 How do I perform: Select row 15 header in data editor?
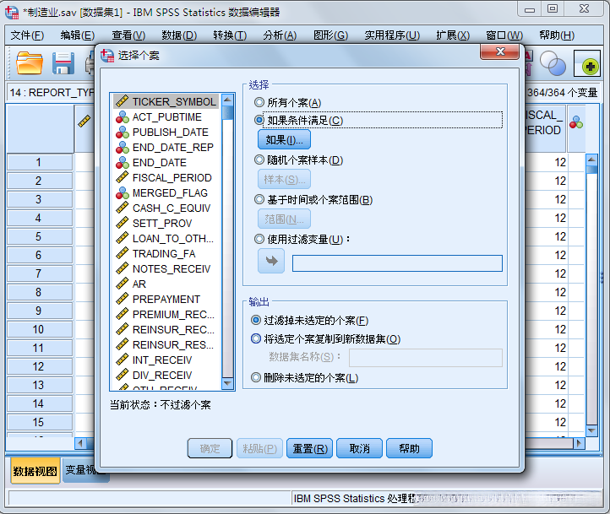tap(39, 422)
